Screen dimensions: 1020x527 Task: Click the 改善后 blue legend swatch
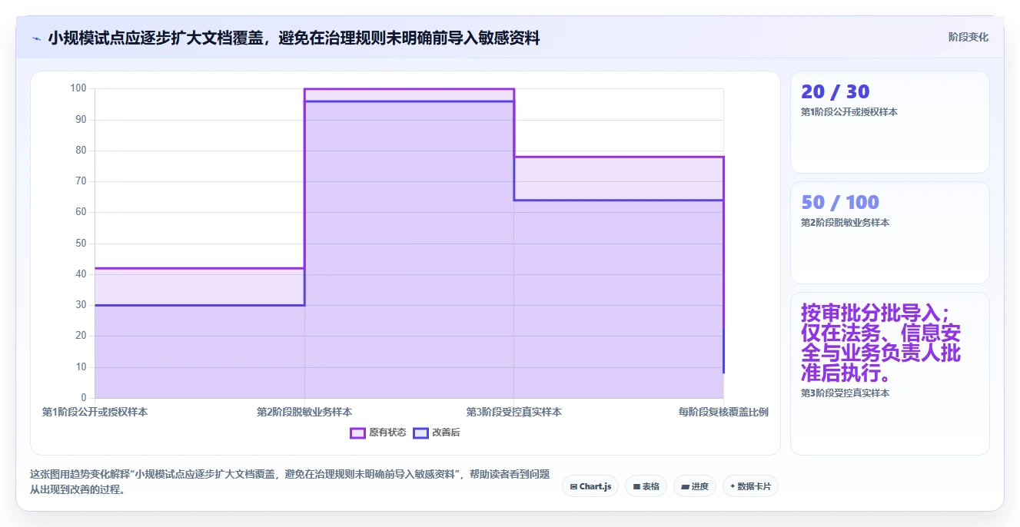420,433
